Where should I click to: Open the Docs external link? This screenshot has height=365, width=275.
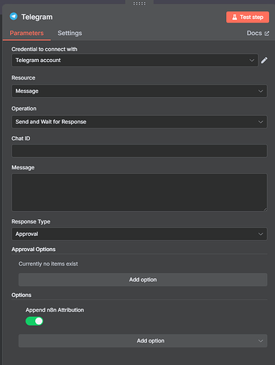[258, 33]
